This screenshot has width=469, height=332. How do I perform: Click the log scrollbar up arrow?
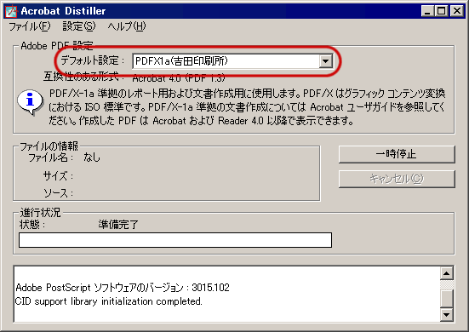[x=447, y=273]
